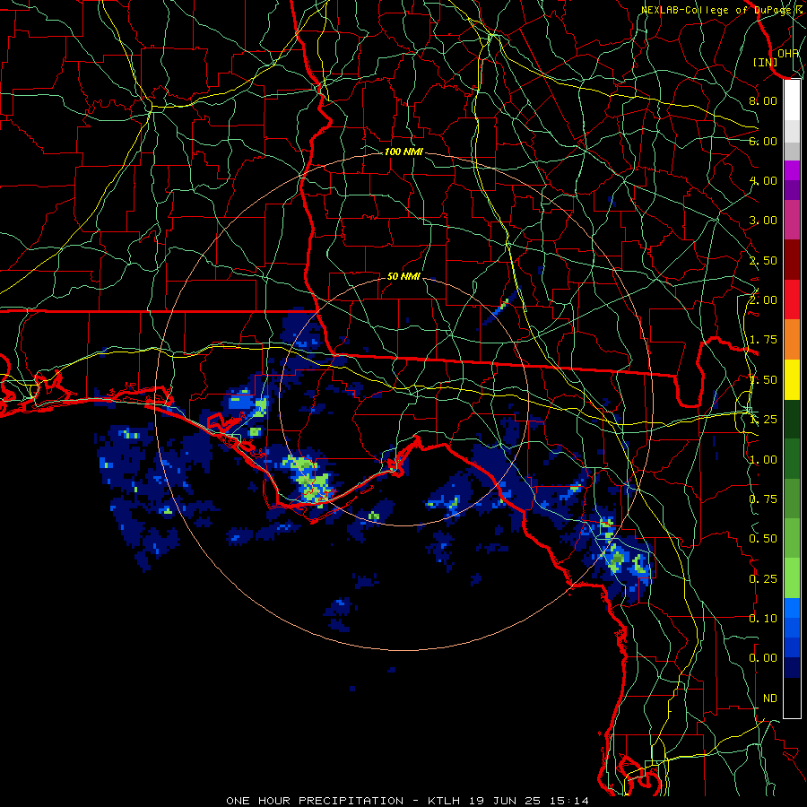Pick the bright red legend swatch
Screen dimensions: 807x807
pyautogui.click(x=792, y=300)
